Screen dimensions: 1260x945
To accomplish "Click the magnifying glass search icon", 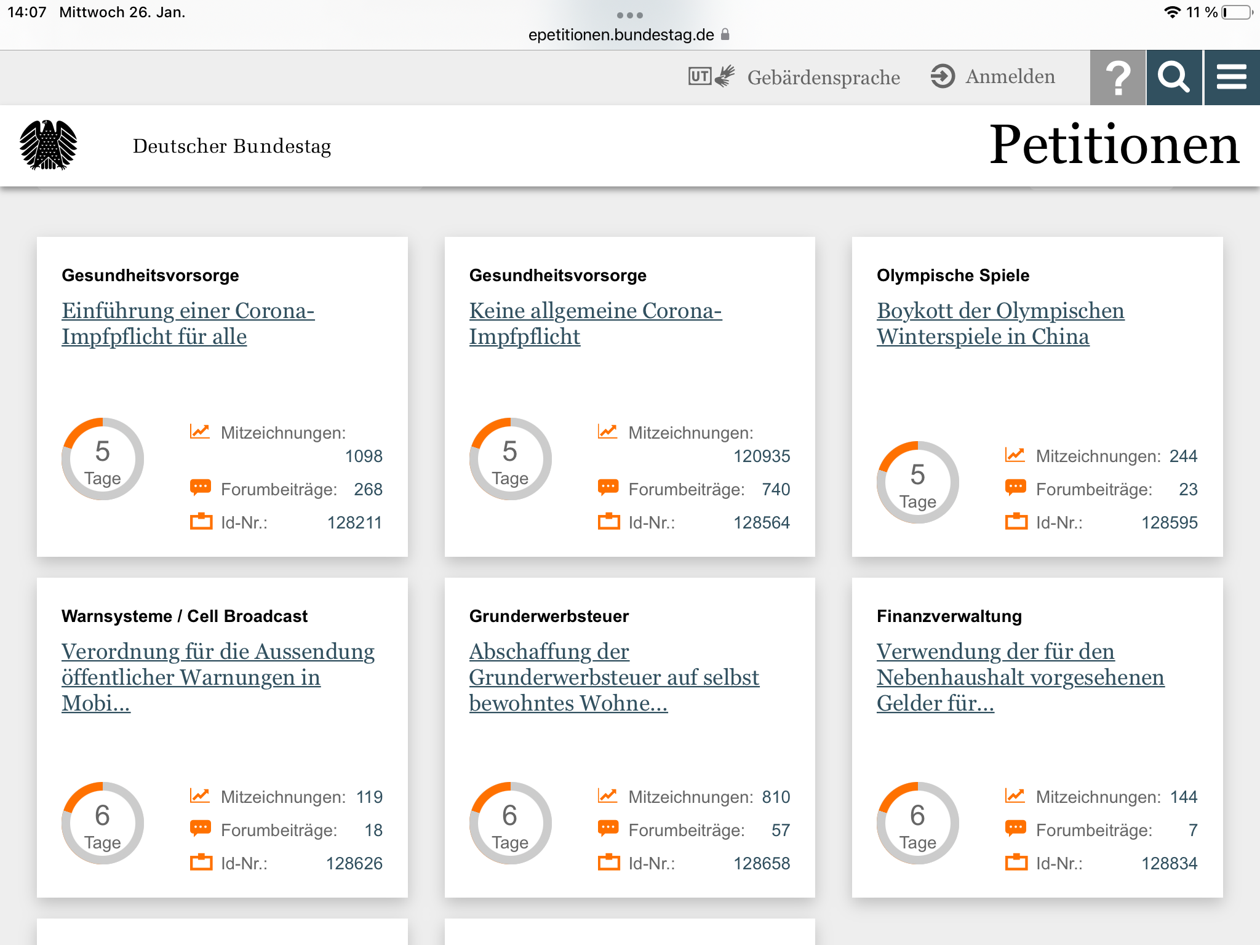I will click(1174, 78).
